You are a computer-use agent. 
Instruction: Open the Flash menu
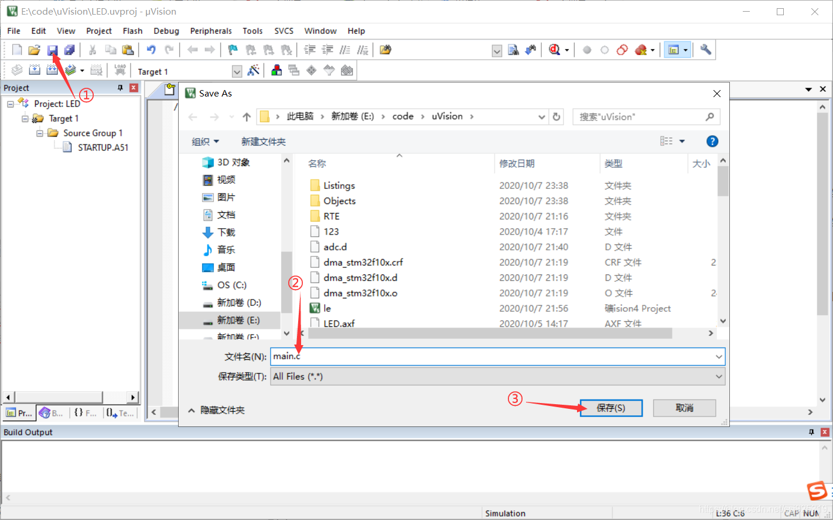(132, 31)
